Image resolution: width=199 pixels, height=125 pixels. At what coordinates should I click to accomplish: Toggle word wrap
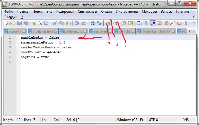tap(139, 23)
